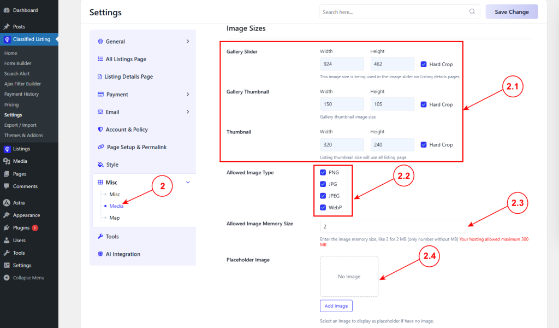Uncheck Hard Crop for the Thumbnail size
Screen dimensions: 559x328
click(424, 144)
